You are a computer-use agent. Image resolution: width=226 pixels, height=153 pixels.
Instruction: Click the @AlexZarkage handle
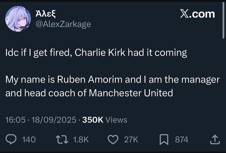pos(63,24)
